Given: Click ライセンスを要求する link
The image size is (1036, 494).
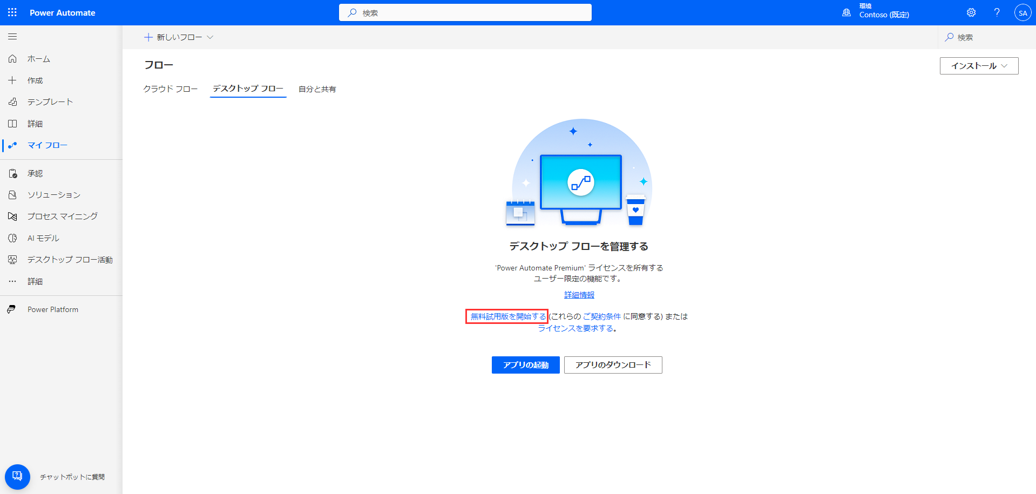Looking at the screenshot, I should pos(575,328).
